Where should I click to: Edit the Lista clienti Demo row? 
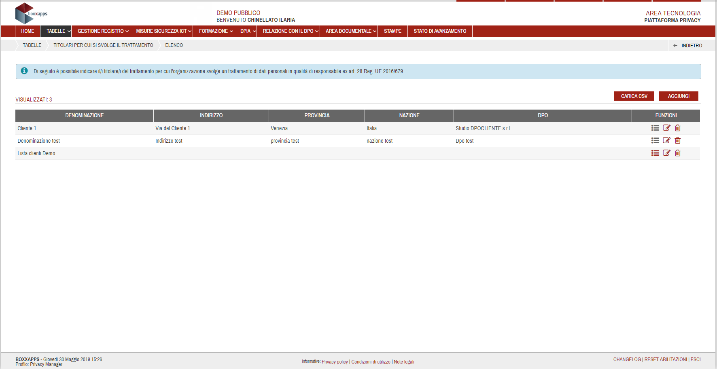pyautogui.click(x=666, y=153)
